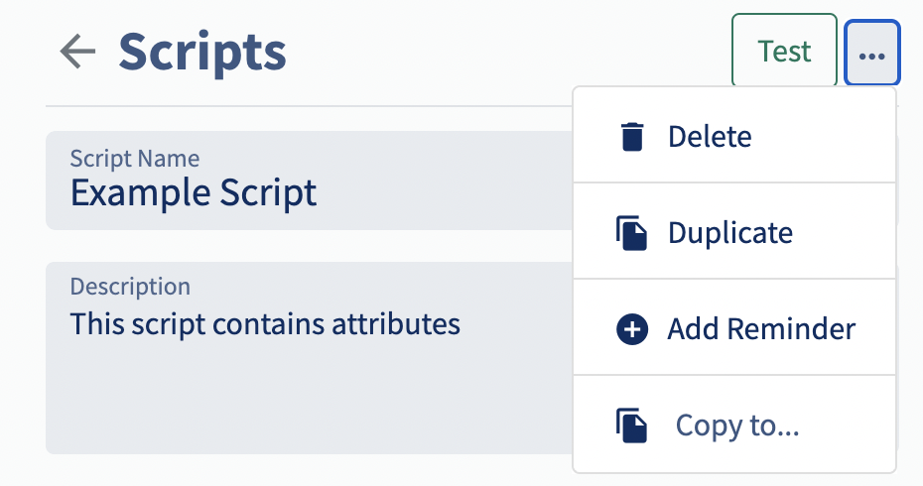
Task: Click empty space below the description text
Action: 298,407
